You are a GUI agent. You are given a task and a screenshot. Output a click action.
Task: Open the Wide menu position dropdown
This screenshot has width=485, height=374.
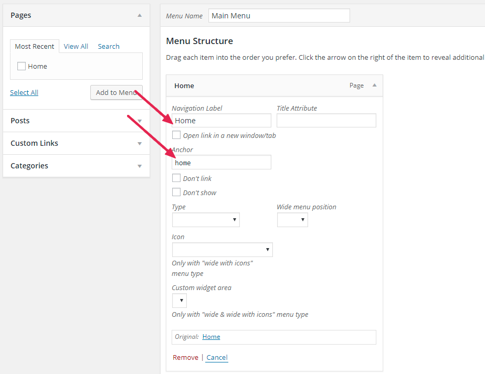[x=292, y=220]
